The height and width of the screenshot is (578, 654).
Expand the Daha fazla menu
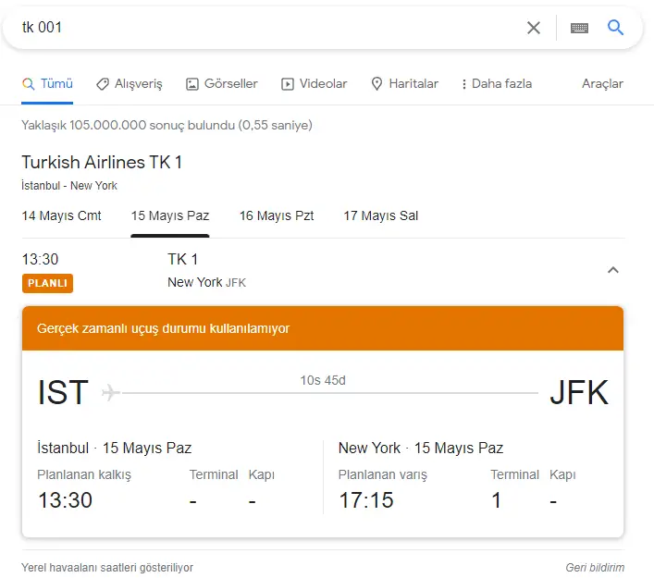coord(497,84)
